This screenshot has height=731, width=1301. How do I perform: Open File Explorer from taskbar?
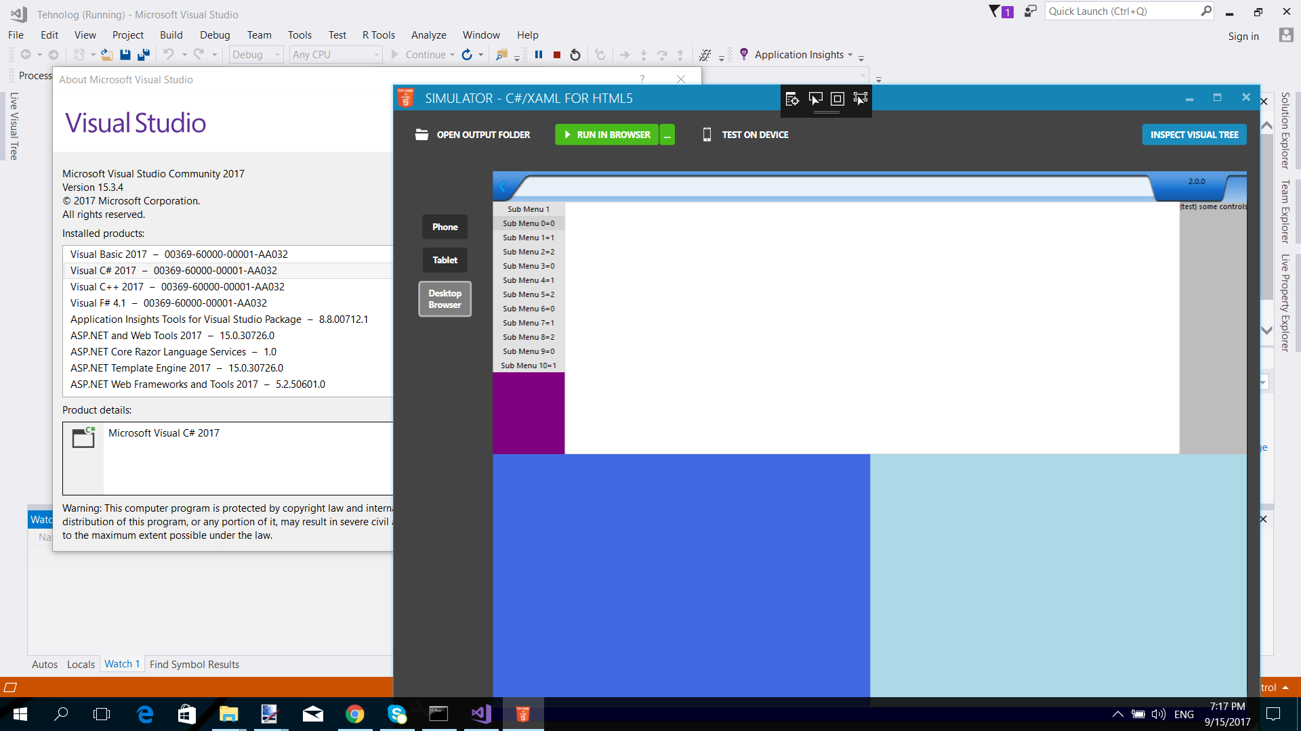(x=228, y=714)
